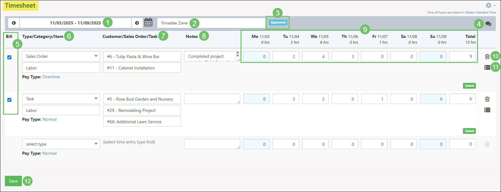Viewport: 501px width, 192px height.
Task: Delete the Sales Order row with trash icon
Action: (487, 57)
